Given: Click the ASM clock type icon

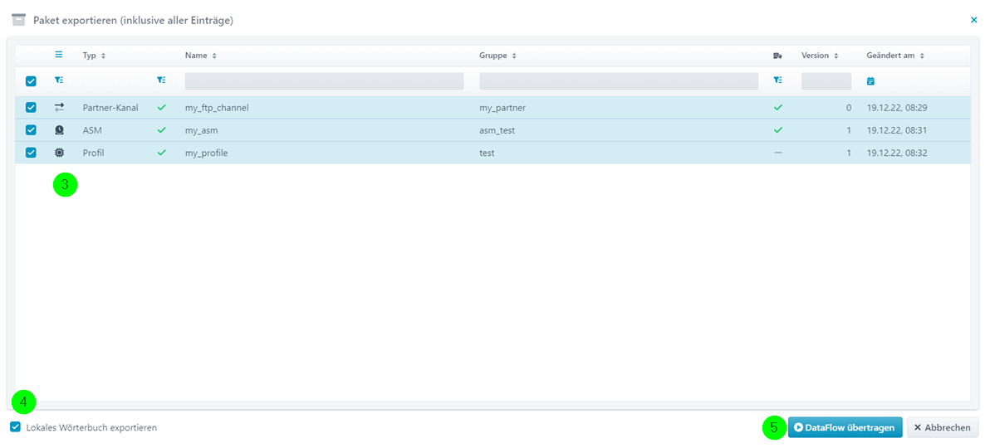Looking at the screenshot, I should (59, 130).
